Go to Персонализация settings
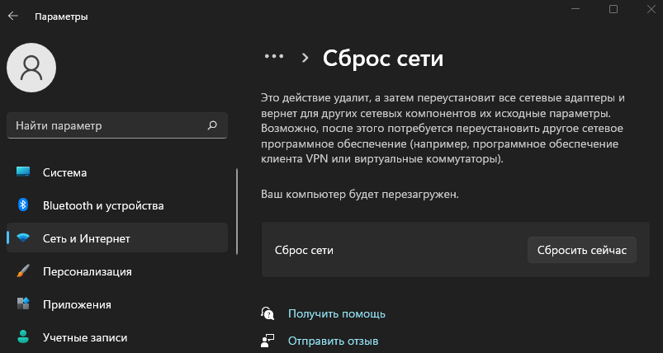Image resolution: width=663 pixels, height=353 pixels. point(117,271)
